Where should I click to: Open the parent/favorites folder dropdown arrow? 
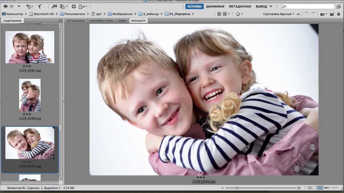[x=19, y=6]
